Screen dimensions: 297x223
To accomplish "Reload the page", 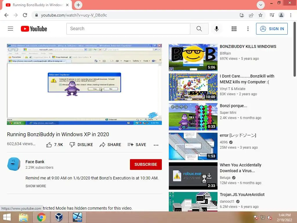I will [x=25, y=15].
